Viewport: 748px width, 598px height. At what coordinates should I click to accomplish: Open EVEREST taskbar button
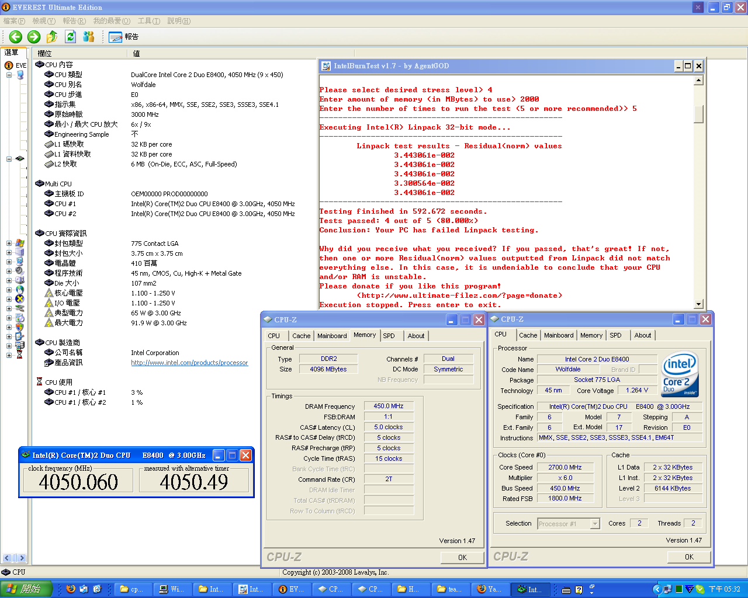point(292,589)
